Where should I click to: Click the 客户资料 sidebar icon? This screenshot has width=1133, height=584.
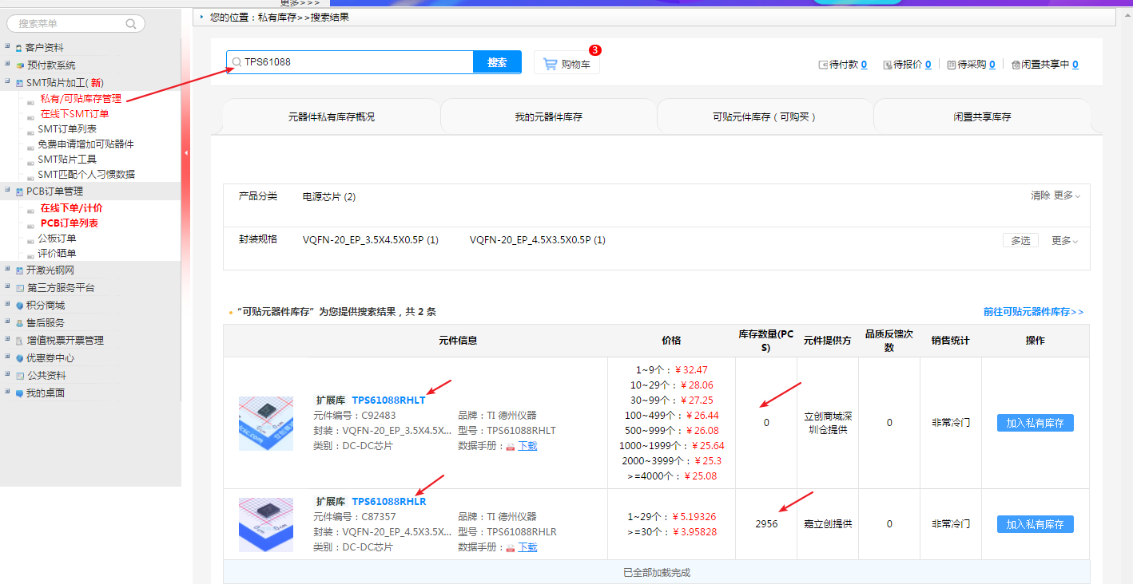18,48
